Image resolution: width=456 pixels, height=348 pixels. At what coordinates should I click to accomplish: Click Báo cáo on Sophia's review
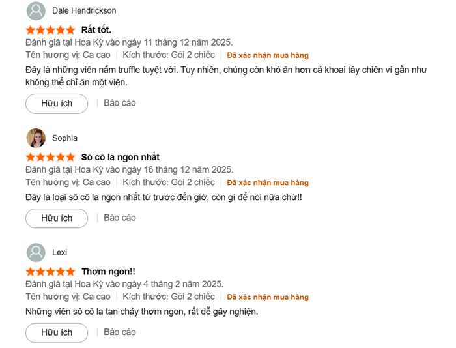(120, 218)
